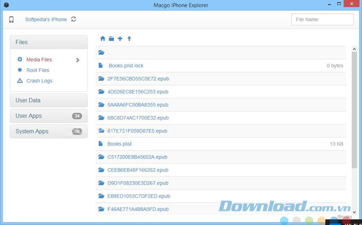Open the 6BC8D74AC1700E32.epub folder name
The height and width of the screenshot is (225, 362).
click(138, 118)
